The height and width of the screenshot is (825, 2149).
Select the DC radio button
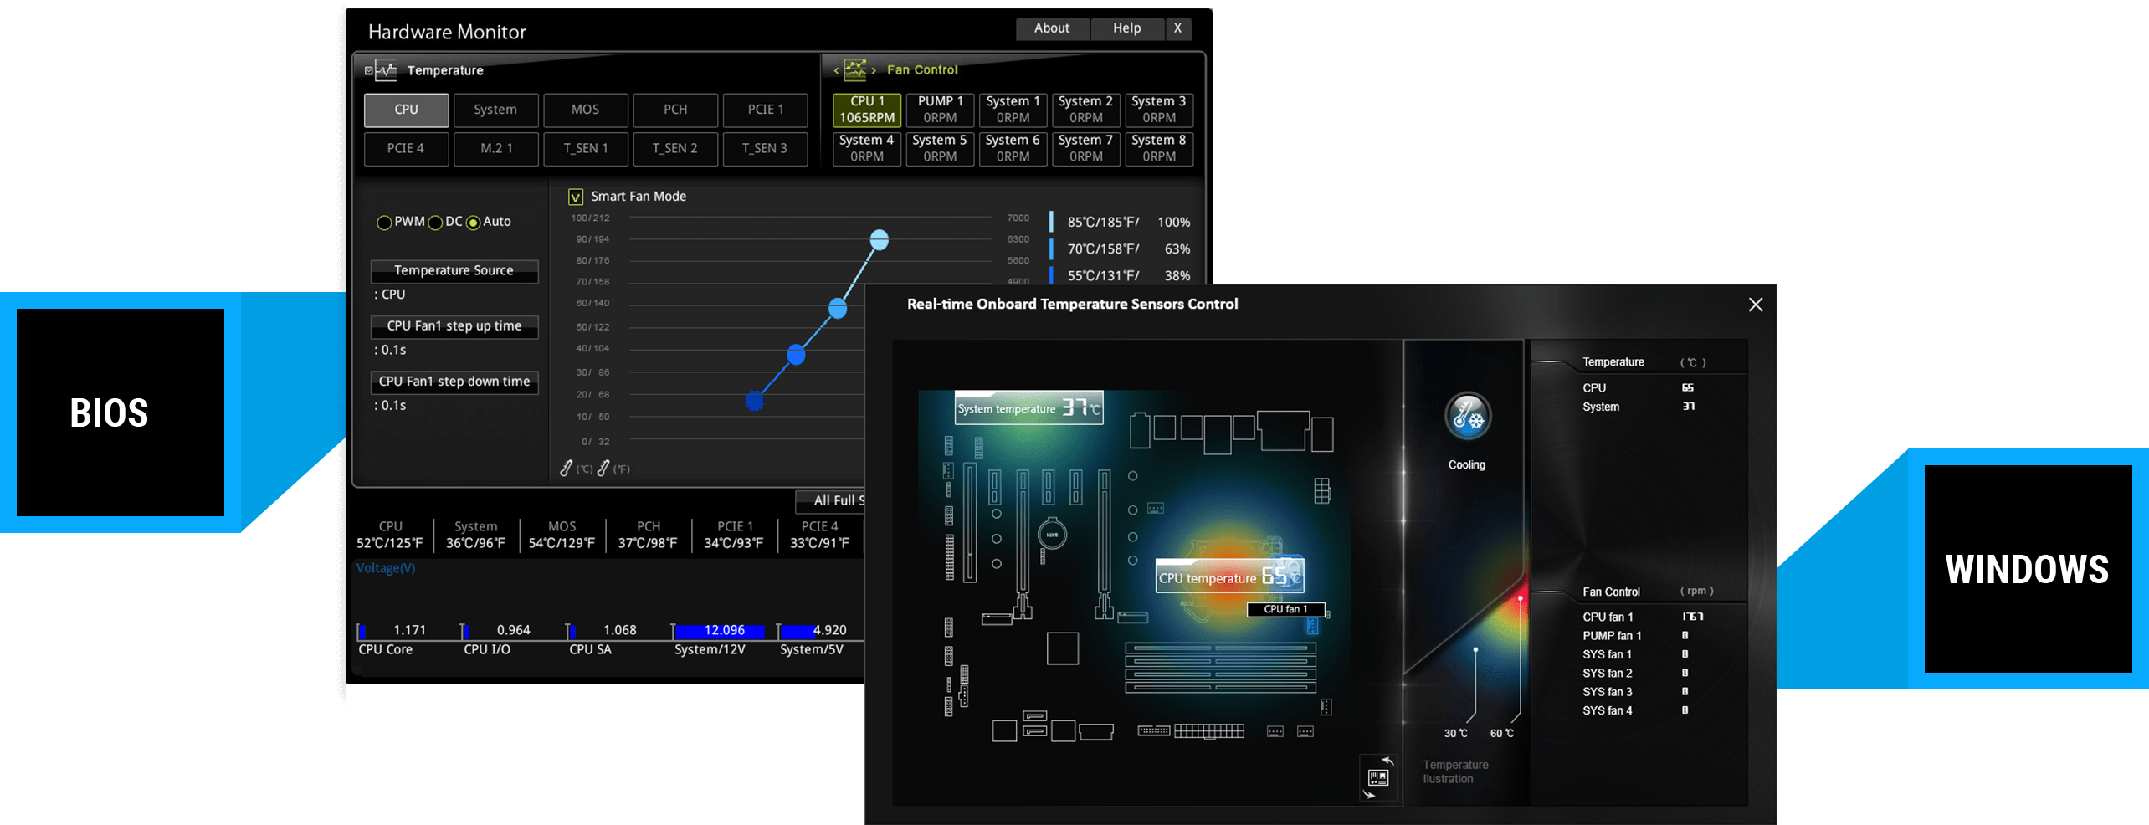(x=435, y=223)
